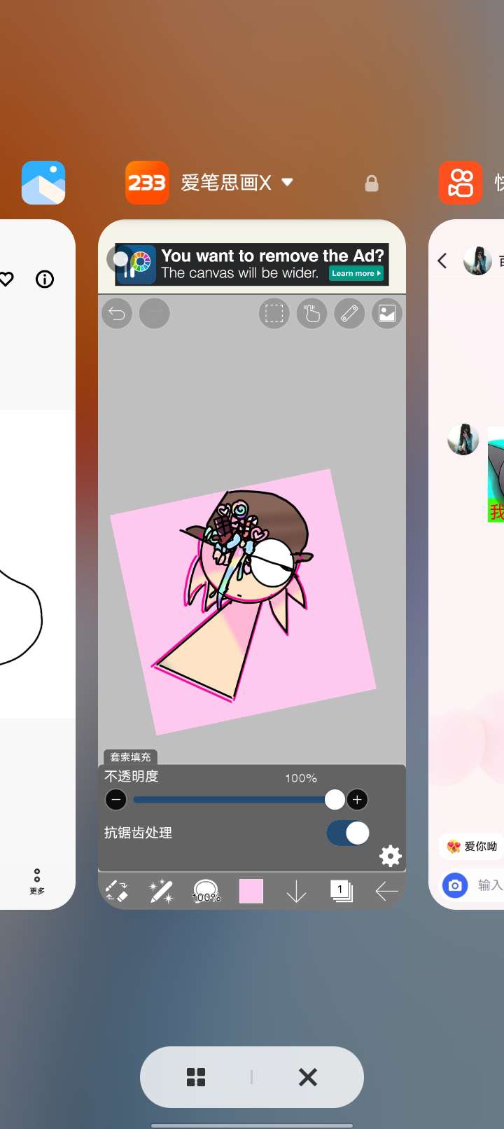Image resolution: width=504 pixels, height=1129 pixels.
Task: Decrease opacity with the minus button
Action: pyautogui.click(x=116, y=799)
